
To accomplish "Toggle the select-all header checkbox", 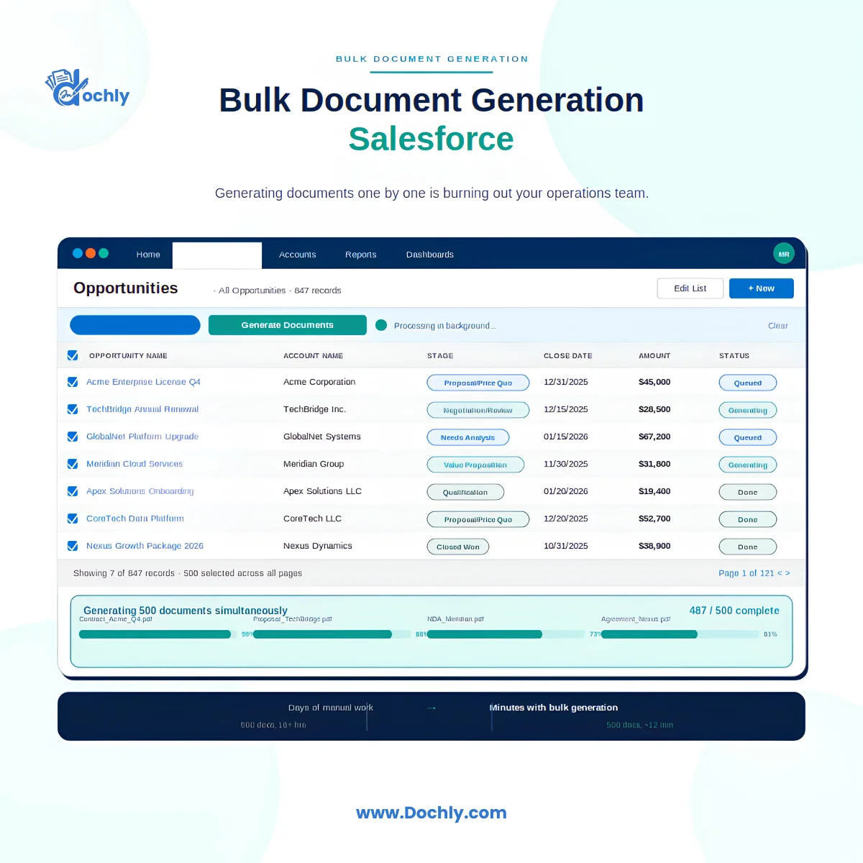I will 73,355.
